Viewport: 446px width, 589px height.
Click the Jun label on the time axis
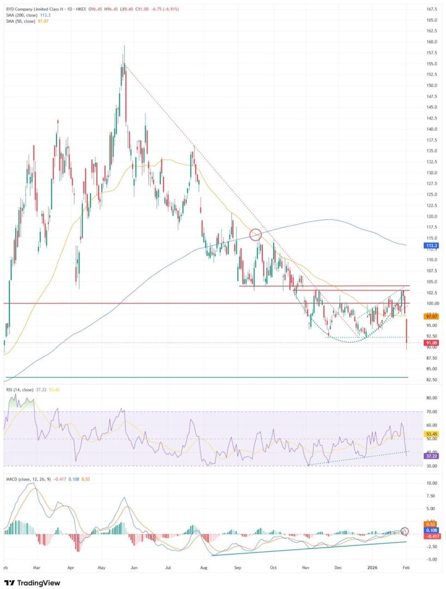tap(135, 568)
